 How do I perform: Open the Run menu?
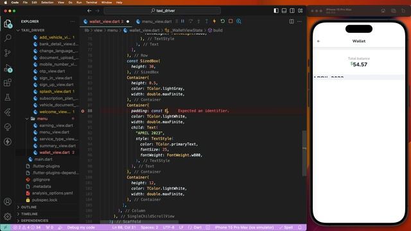coord(79,3)
